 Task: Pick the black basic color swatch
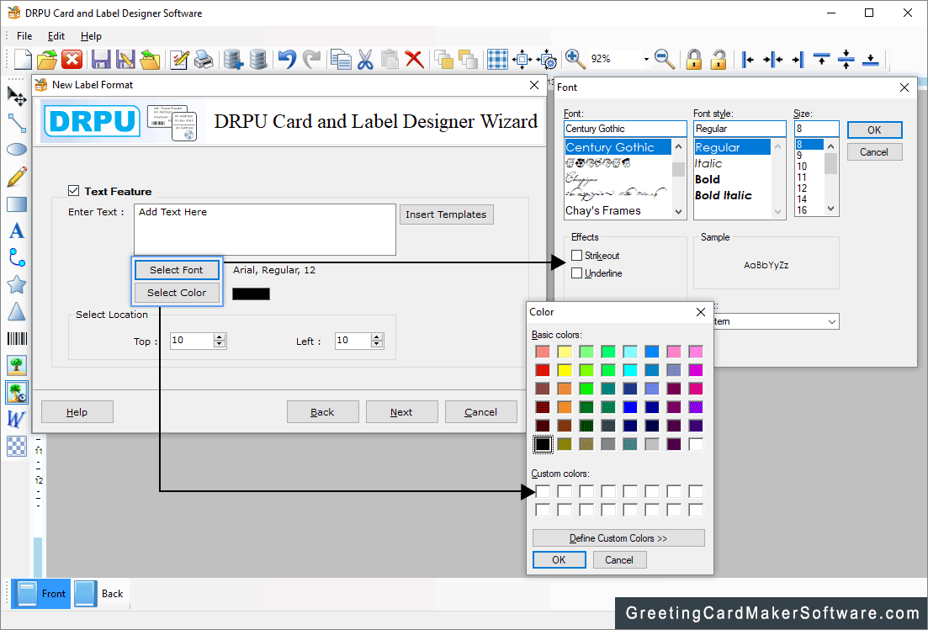(x=543, y=444)
